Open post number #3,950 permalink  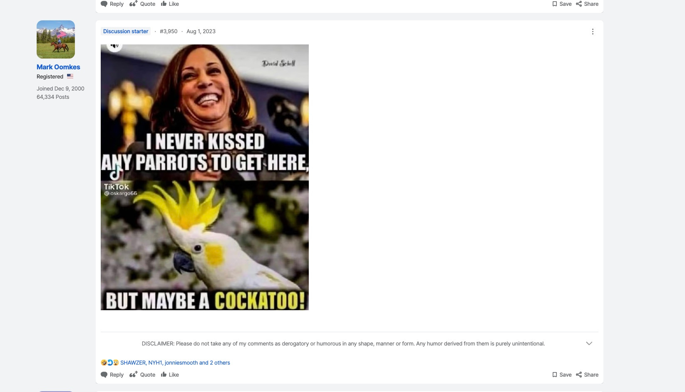(169, 31)
